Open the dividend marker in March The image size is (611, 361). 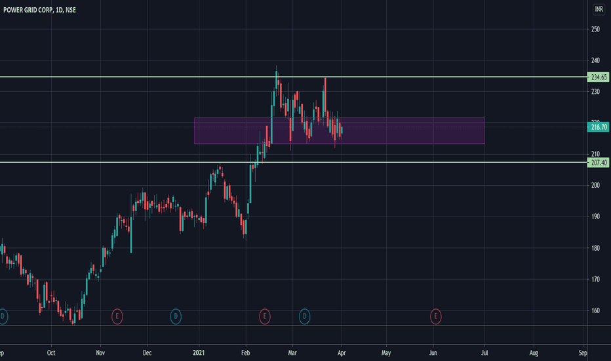click(304, 316)
